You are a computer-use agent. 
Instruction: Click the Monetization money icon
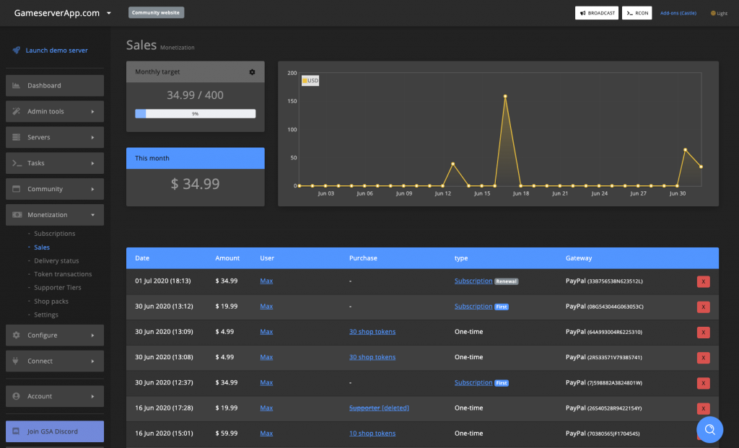(x=17, y=215)
